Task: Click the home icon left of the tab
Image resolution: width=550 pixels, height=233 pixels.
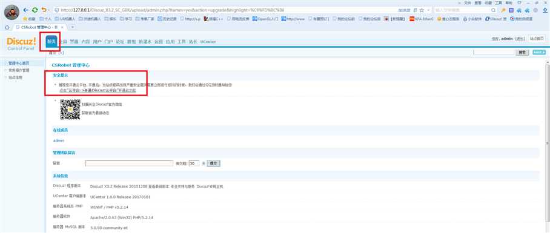Action: (7, 27)
